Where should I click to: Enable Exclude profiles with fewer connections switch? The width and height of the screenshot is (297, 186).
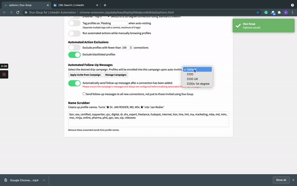tap(74, 48)
